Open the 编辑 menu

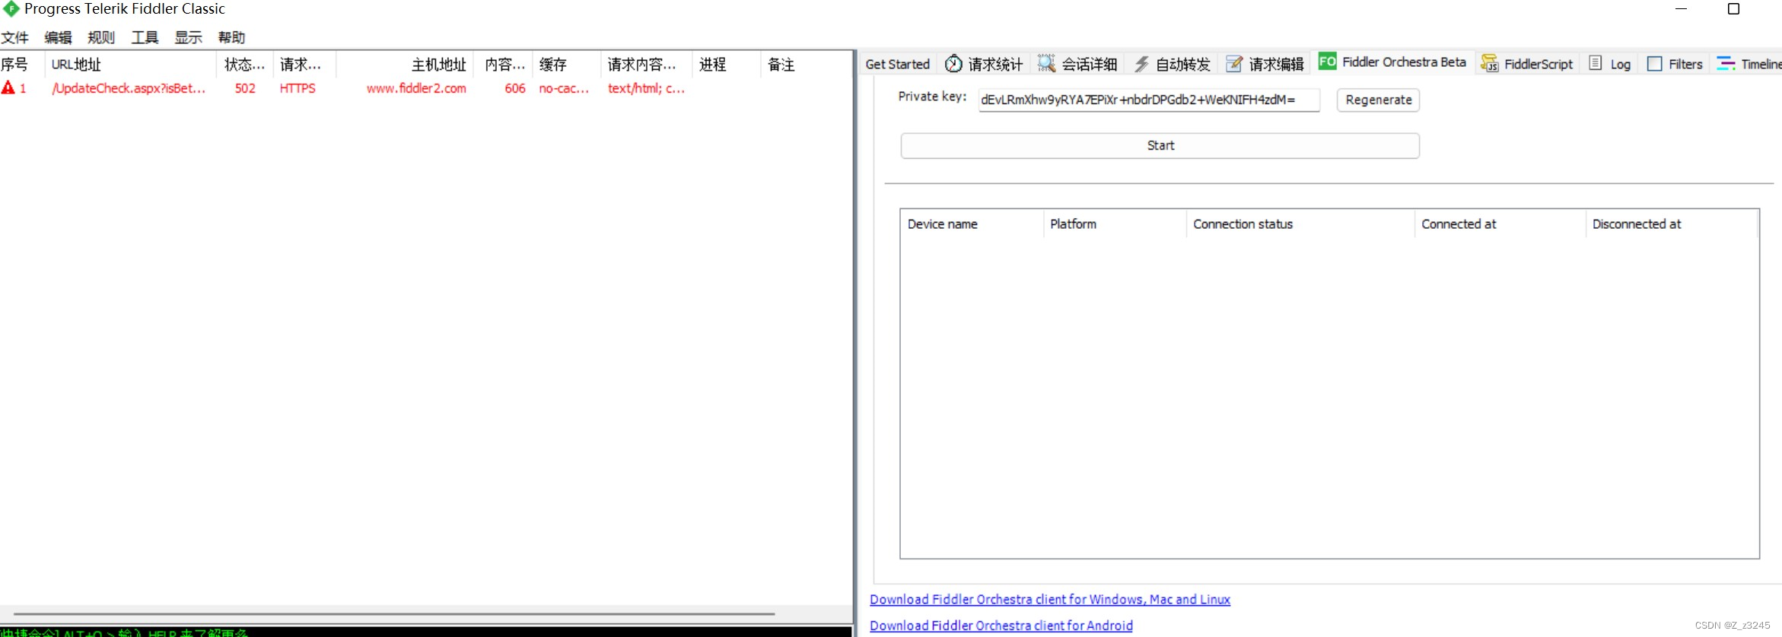coord(58,37)
